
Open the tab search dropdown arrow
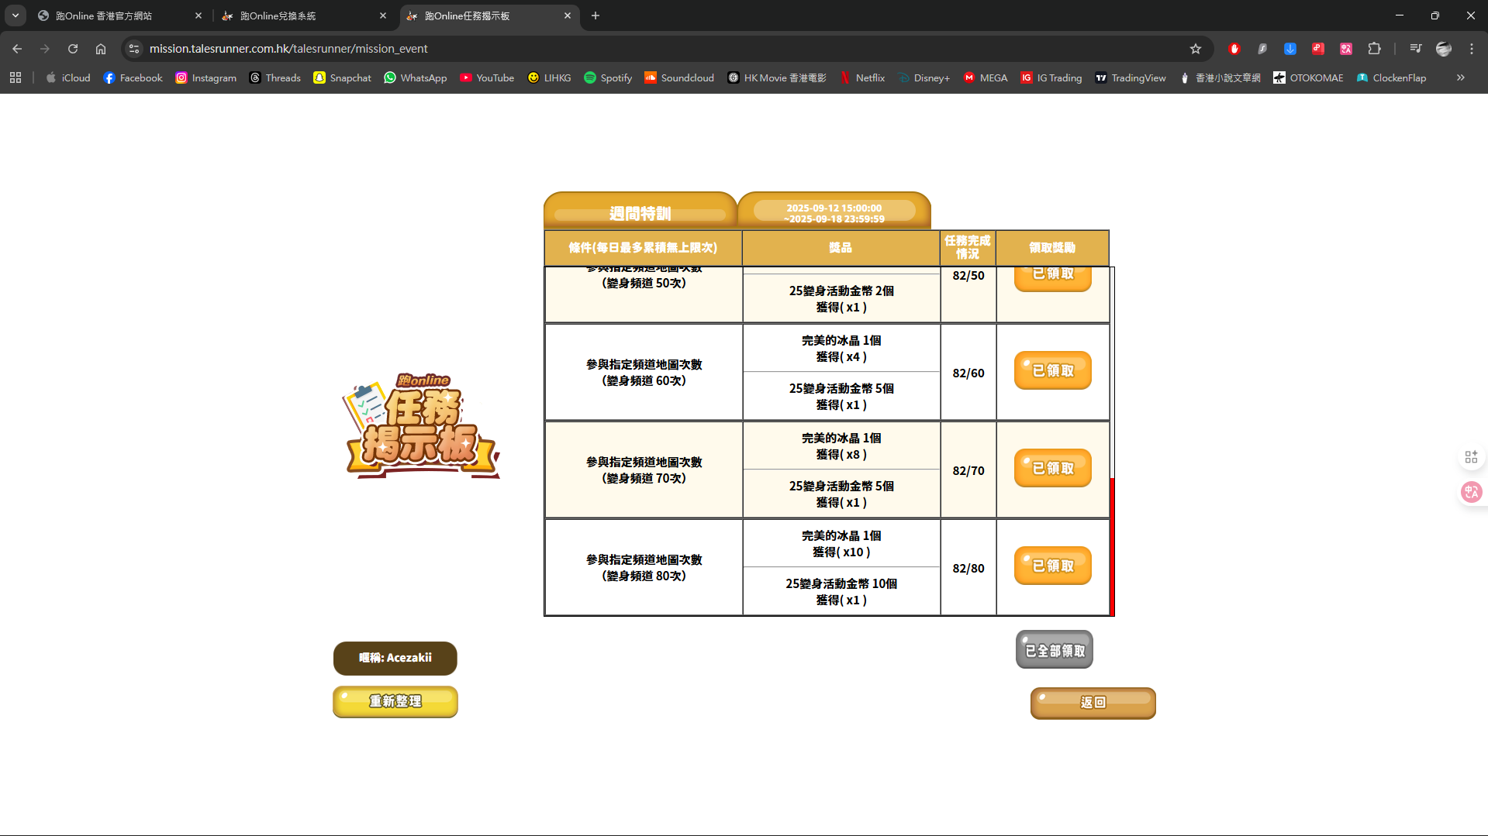[x=16, y=15]
